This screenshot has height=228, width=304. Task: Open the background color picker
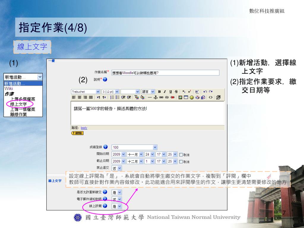142,97
